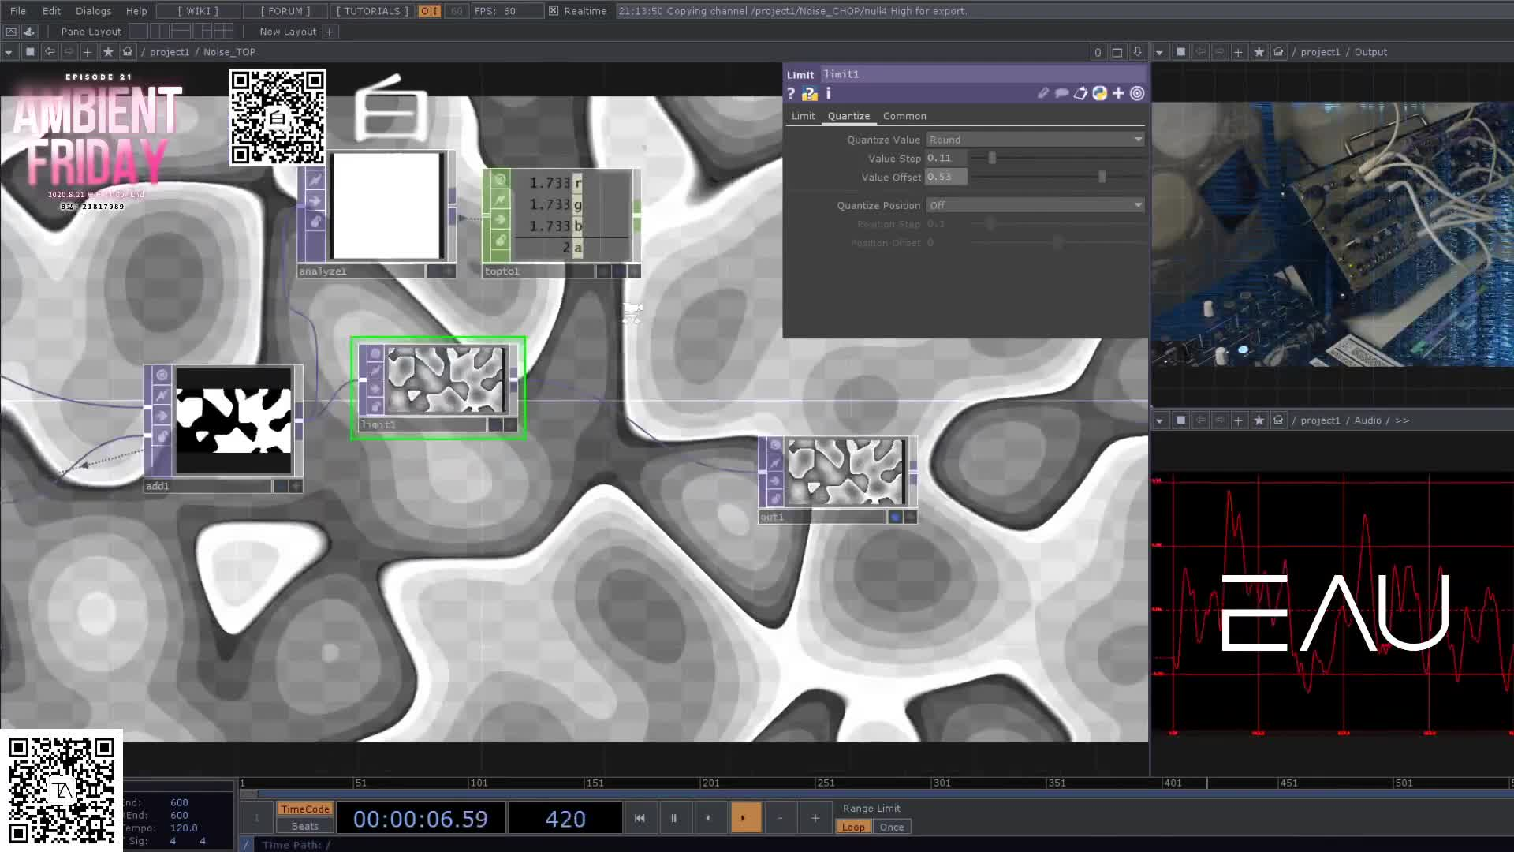This screenshot has height=852, width=1514.
Task: Click the copy parameters icon in the header
Action: tap(1080, 93)
